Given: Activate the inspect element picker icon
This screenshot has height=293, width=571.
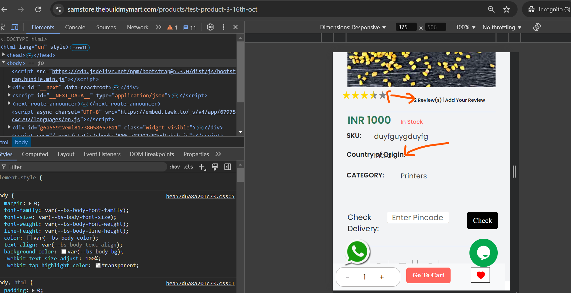Looking at the screenshot, I should click(x=3, y=27).
